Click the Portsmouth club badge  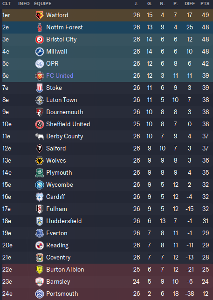tap(40, 293)
